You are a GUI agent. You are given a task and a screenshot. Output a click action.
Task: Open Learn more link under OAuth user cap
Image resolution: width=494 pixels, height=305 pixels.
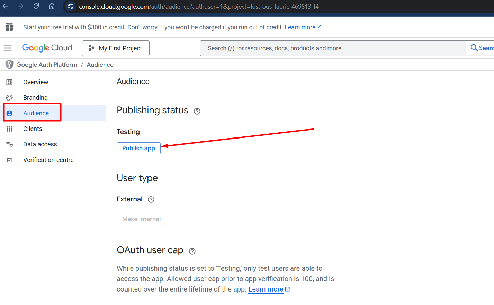269,289
